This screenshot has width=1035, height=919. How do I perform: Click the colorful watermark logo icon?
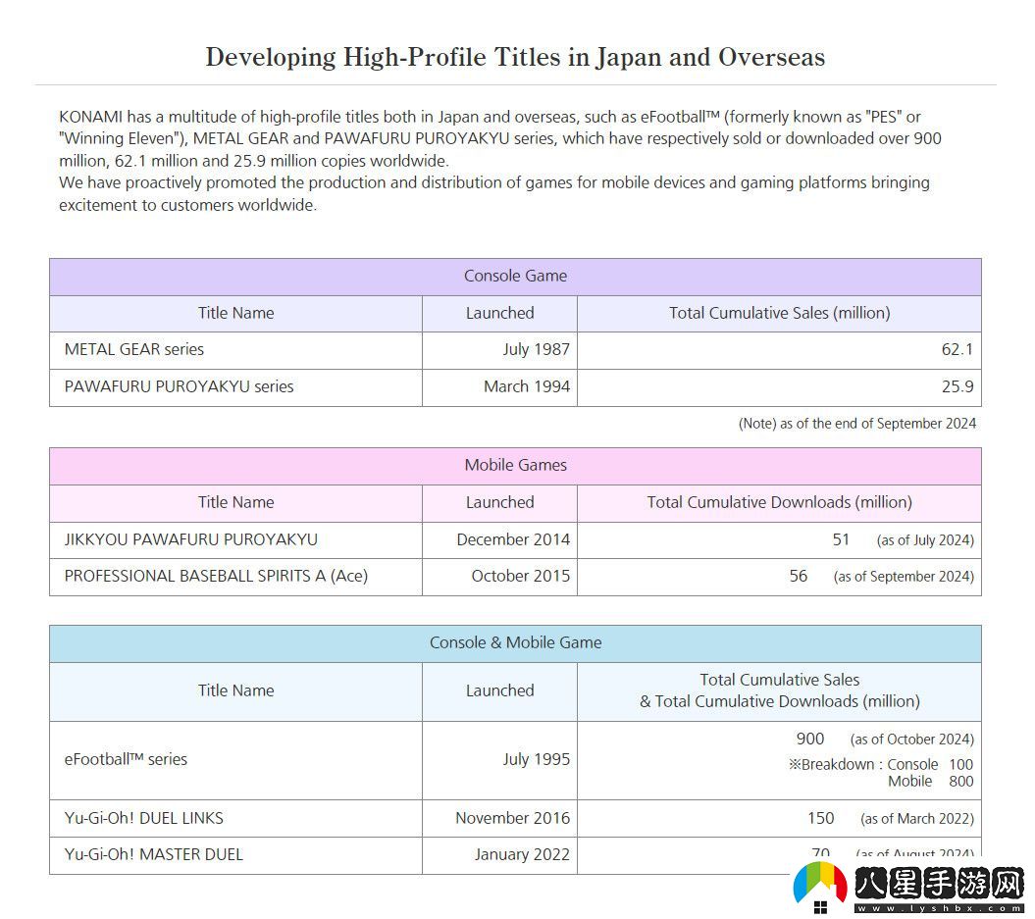pos(820,888)
